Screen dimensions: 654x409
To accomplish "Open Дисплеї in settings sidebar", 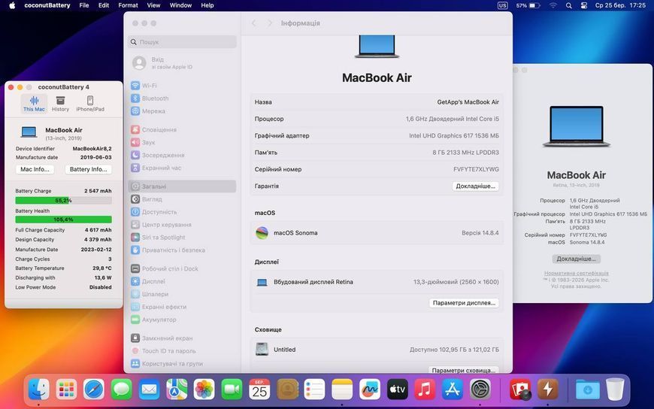I will point(182,281).
